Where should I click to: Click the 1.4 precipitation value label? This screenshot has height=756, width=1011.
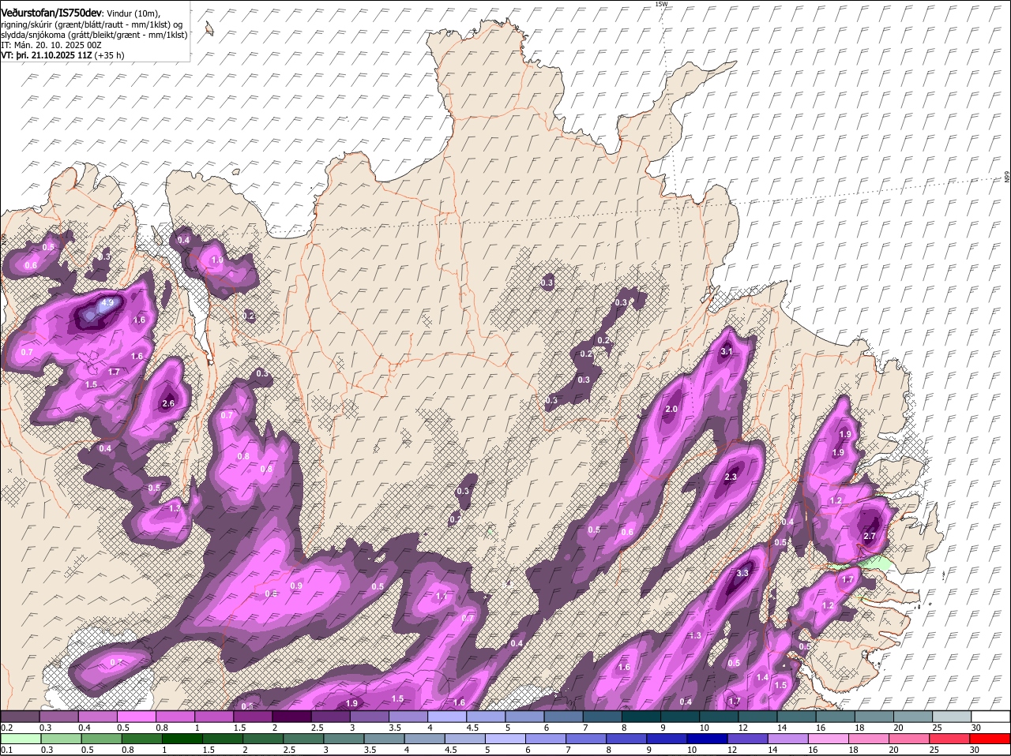pos(762,678)
